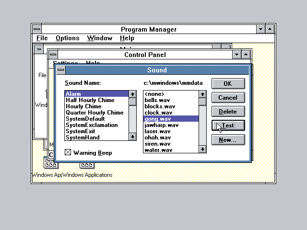Choose laser.wav file
The image size is (307, 230).
(171, 131)
